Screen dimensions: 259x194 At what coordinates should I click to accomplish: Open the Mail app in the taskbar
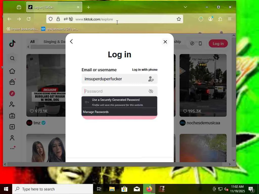pos(137,189)
